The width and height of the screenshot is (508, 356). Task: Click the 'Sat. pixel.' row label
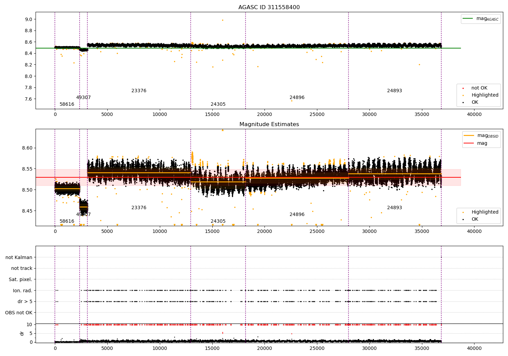click(21, 279)
